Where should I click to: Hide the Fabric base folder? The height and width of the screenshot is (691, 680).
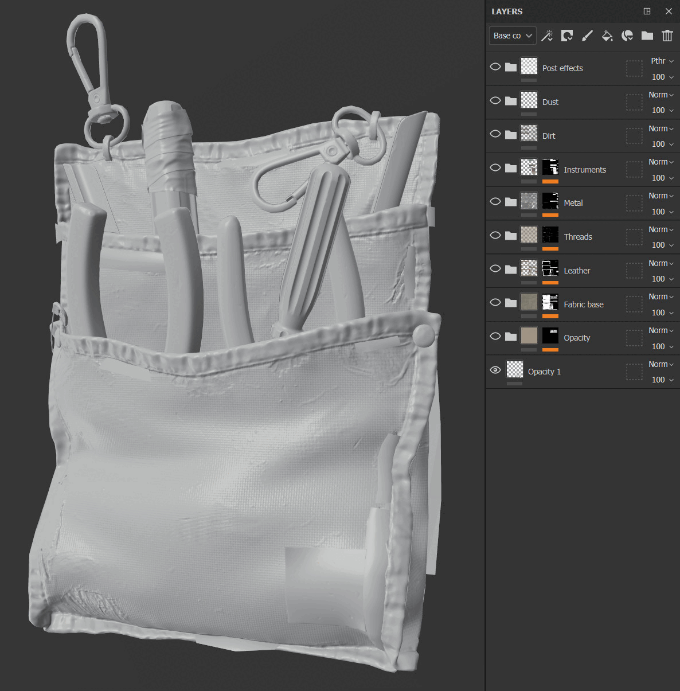point(495,302)
